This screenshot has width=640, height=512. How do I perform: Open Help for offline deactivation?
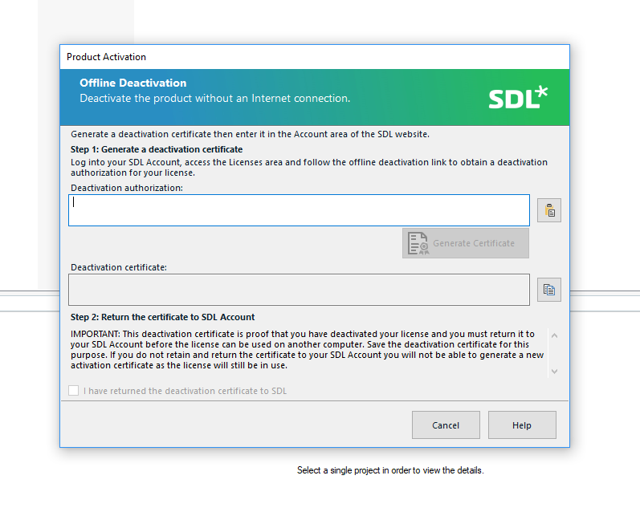522,425
